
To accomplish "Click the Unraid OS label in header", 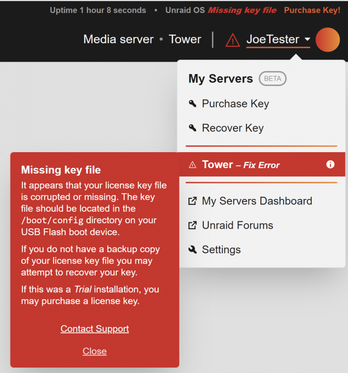I will 185,10.
